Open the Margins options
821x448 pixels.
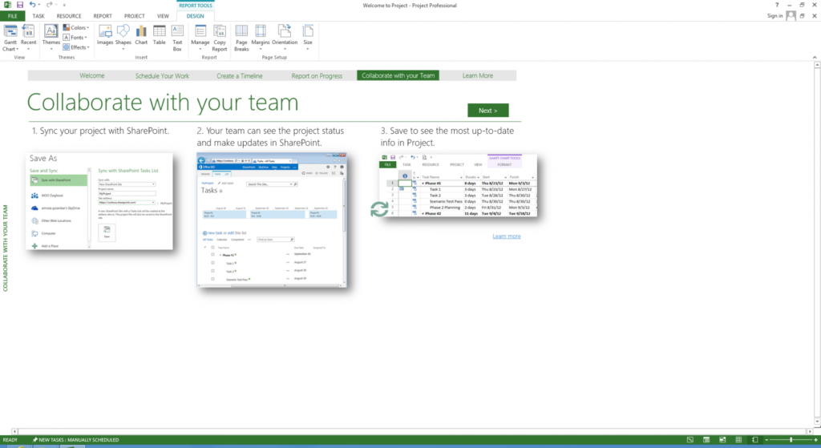(x=261, y=38)
